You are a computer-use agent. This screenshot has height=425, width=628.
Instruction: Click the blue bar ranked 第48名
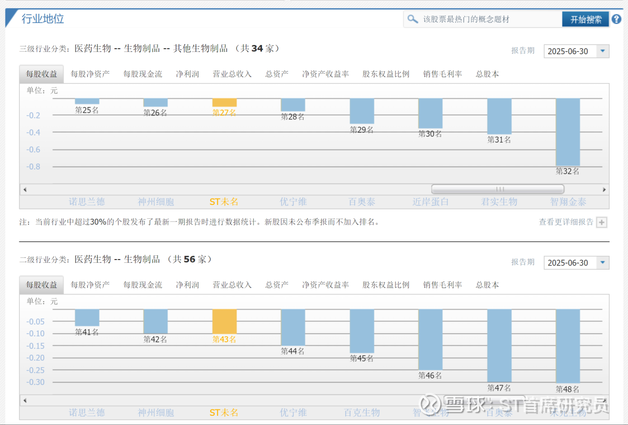[568, 346]
